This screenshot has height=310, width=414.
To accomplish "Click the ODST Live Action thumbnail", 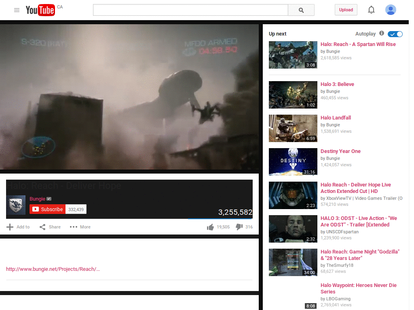I will tap(293, 229).
